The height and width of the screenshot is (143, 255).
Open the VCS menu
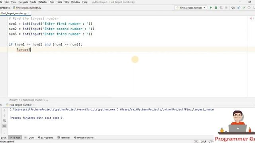coord(67,2)
